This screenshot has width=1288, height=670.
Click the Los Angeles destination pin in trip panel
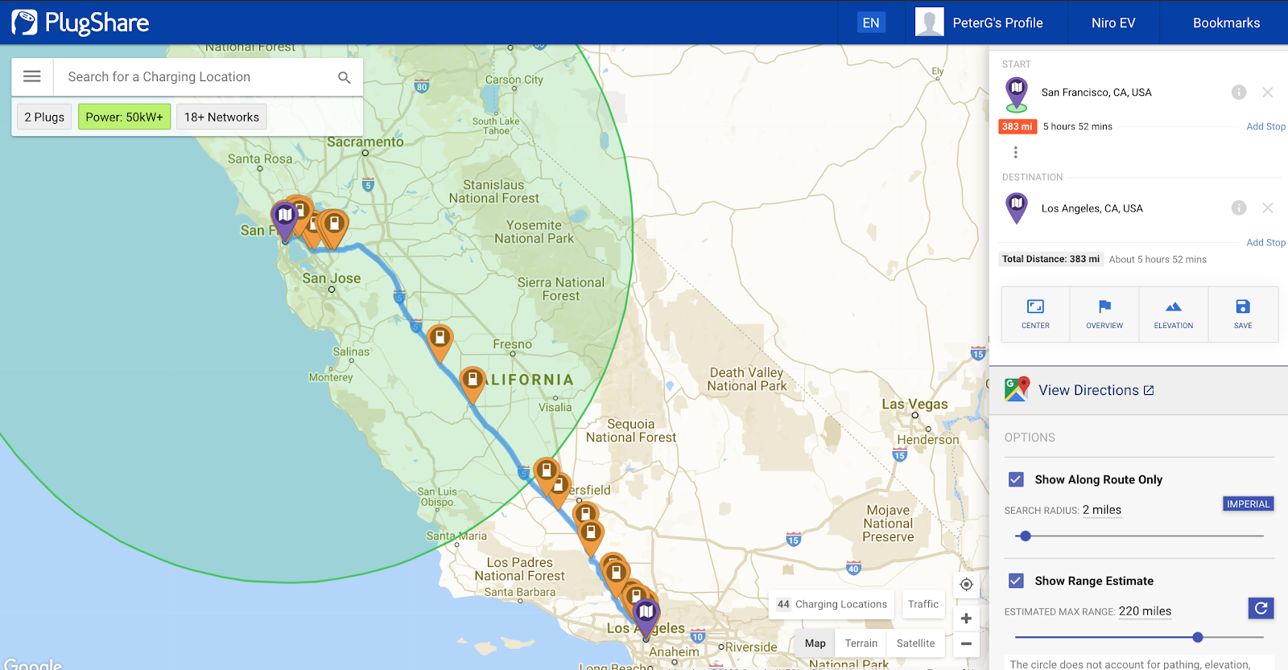(x=1017, y=208)
